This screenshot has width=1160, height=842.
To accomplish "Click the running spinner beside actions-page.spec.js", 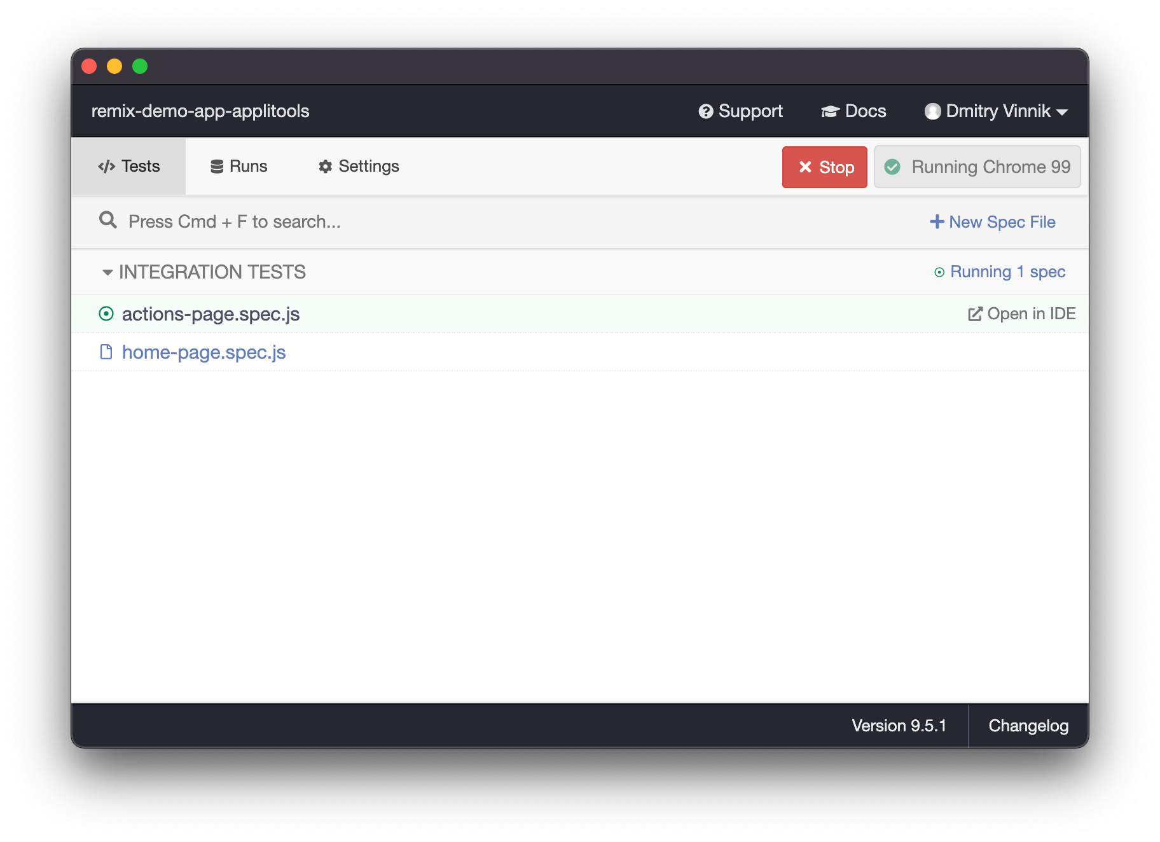I will (x=106, y=314).
